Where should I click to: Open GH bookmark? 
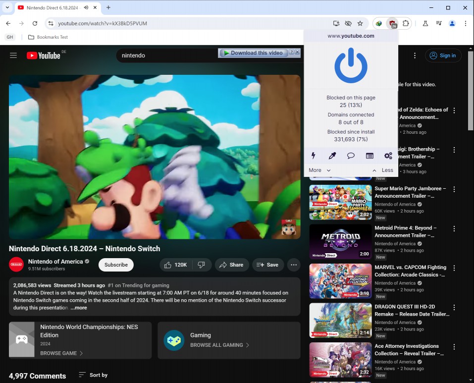click(x=10, y=37)
